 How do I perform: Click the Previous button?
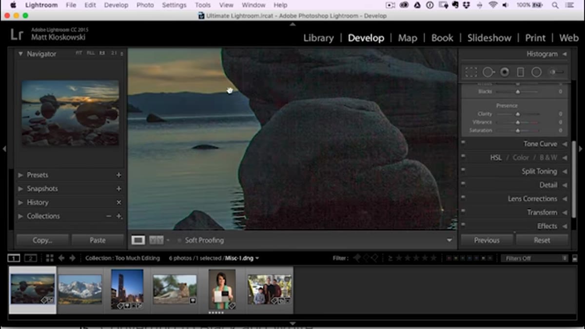coord(487,240)
